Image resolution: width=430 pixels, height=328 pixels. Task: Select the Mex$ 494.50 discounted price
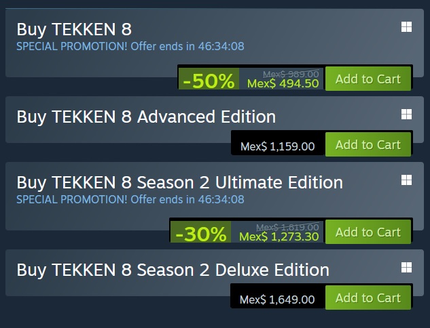(x=283, y=83)
